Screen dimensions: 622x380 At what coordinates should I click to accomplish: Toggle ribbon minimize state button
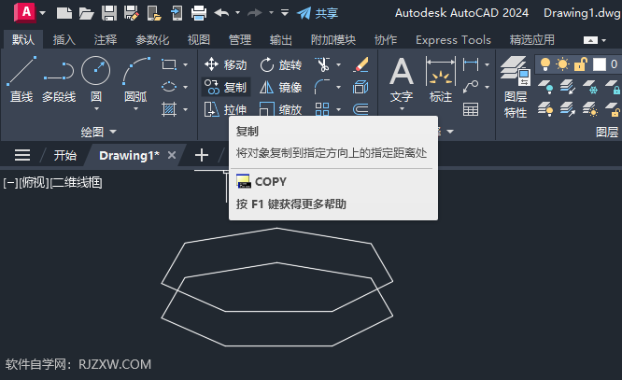[x=590, y=40]
